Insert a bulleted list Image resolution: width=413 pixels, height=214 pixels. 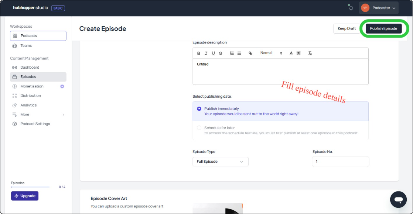click(x=239, y=53)
